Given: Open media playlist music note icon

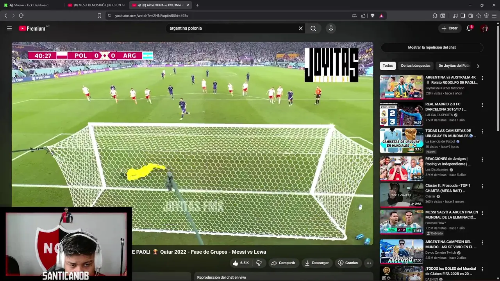Looking at the screenshot, I should [x=455, y=16].
